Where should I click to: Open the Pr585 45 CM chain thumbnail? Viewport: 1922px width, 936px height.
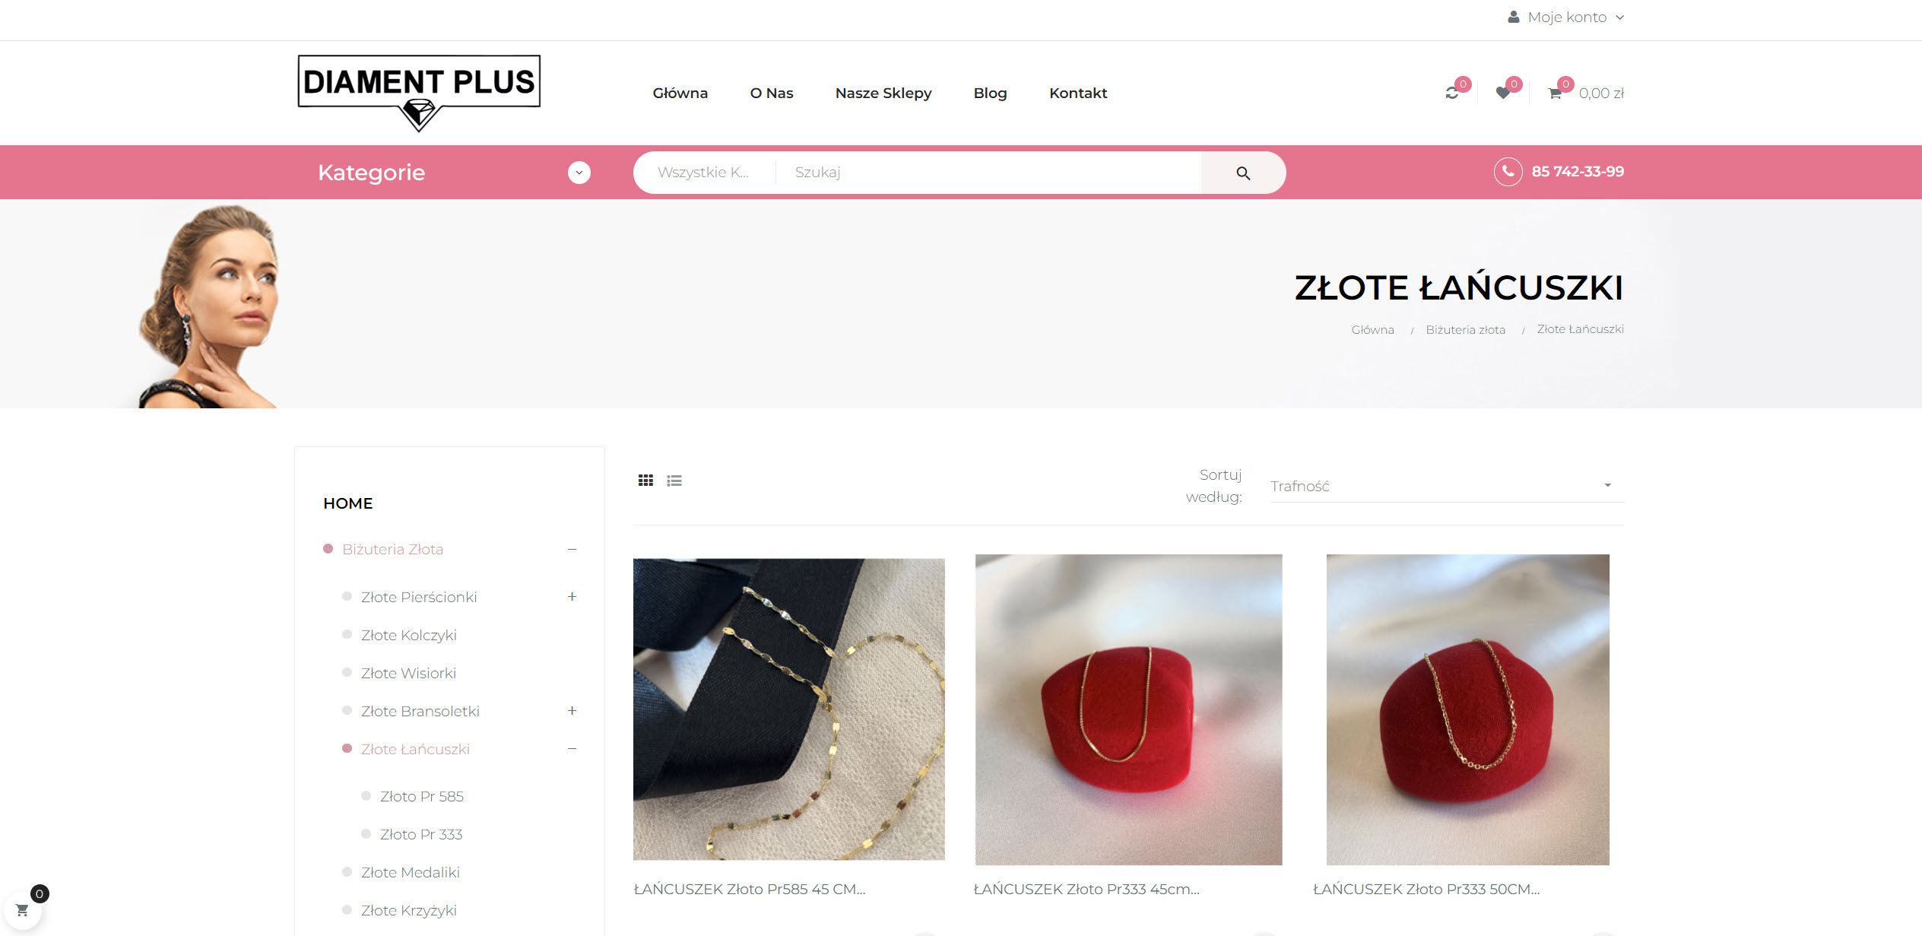[788, 709]
